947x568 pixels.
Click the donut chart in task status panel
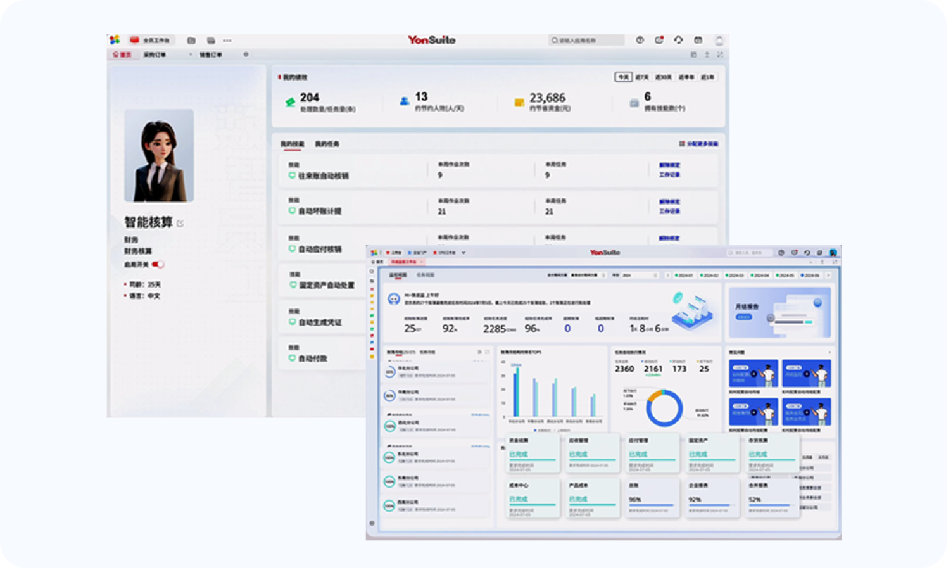pos(664,408)
